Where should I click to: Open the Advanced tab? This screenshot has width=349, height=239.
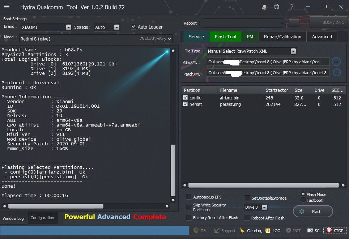(x=322, y=37)
